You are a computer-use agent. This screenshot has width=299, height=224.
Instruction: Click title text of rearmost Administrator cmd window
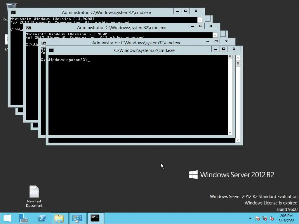[106, 12]
